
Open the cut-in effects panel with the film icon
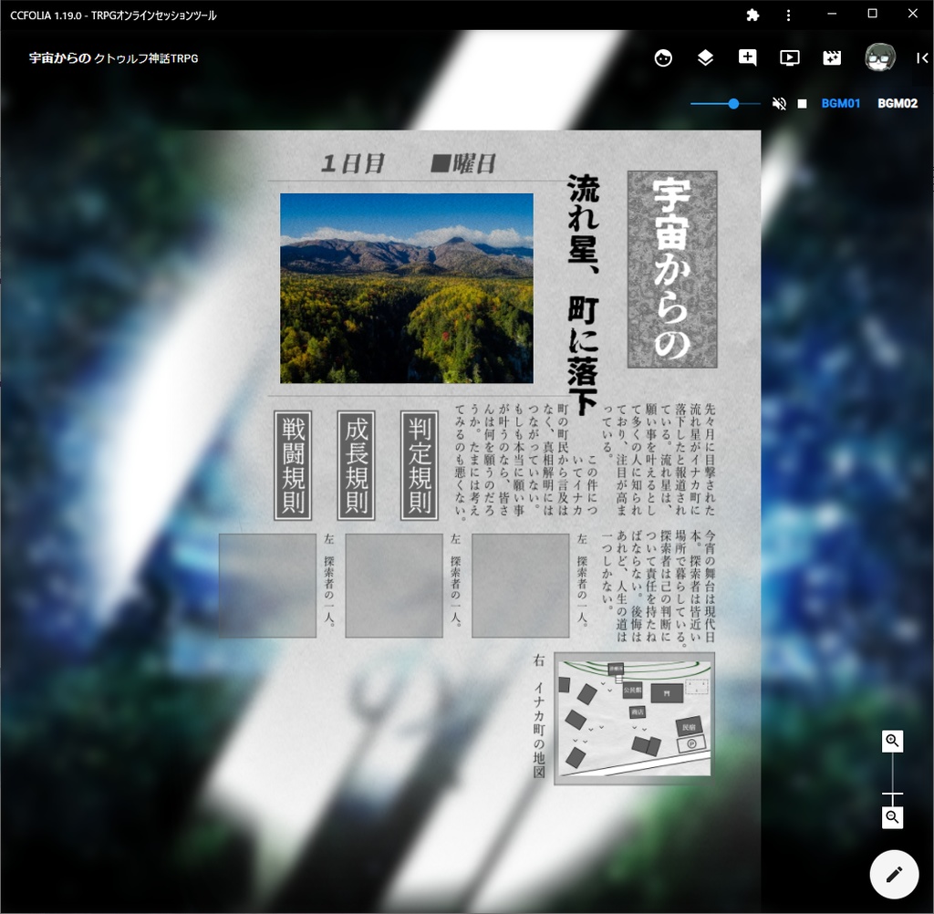pyautogui.click(x=831, y=57)
